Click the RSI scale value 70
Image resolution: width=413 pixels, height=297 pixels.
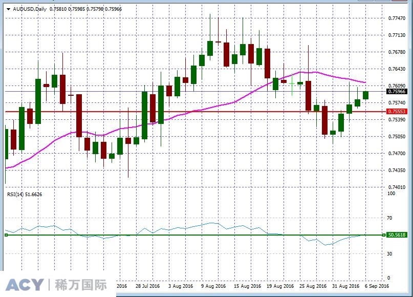[389, 218]
